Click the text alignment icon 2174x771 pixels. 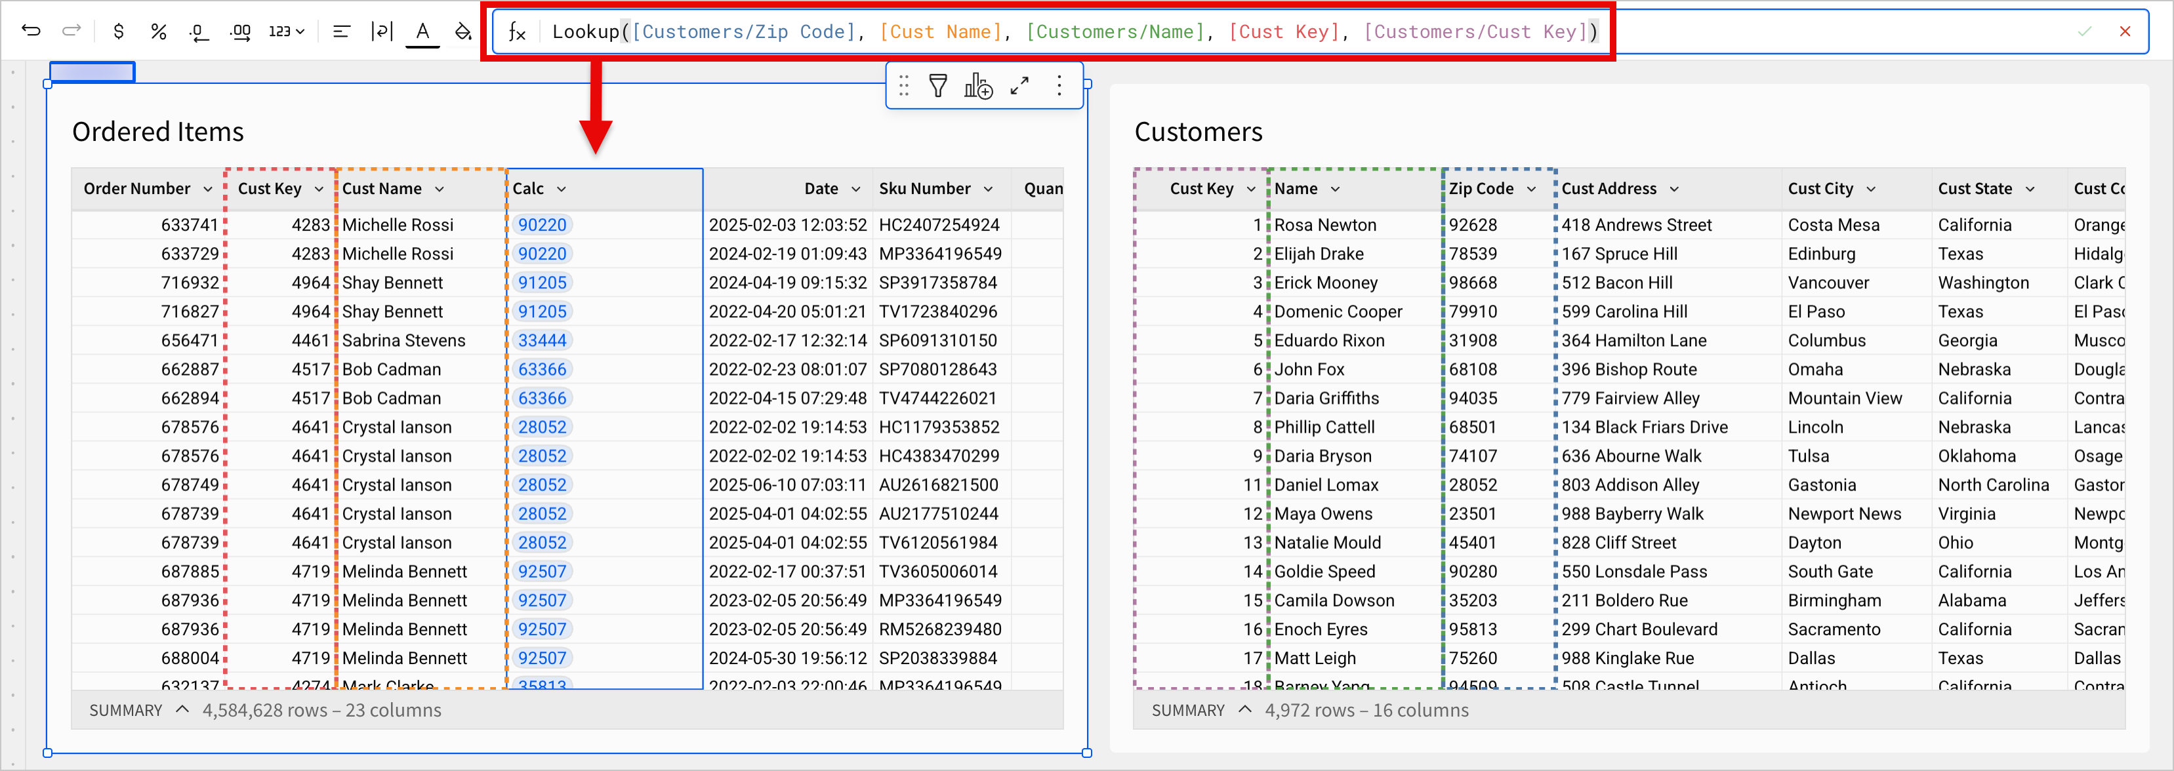point(341,31)
